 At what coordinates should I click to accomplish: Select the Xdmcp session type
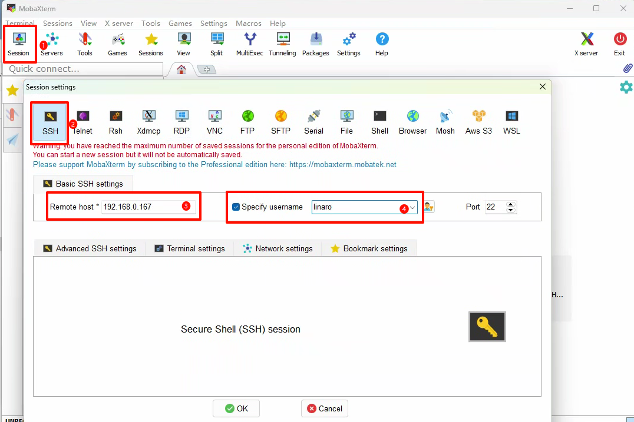point(149,122)
